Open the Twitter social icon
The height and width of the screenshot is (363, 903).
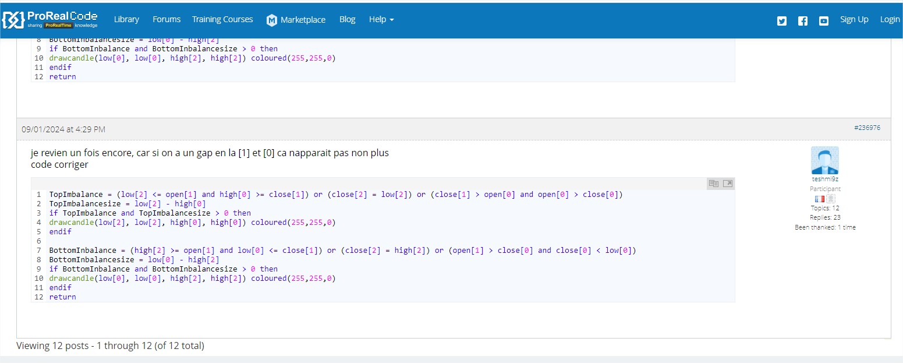782,21
